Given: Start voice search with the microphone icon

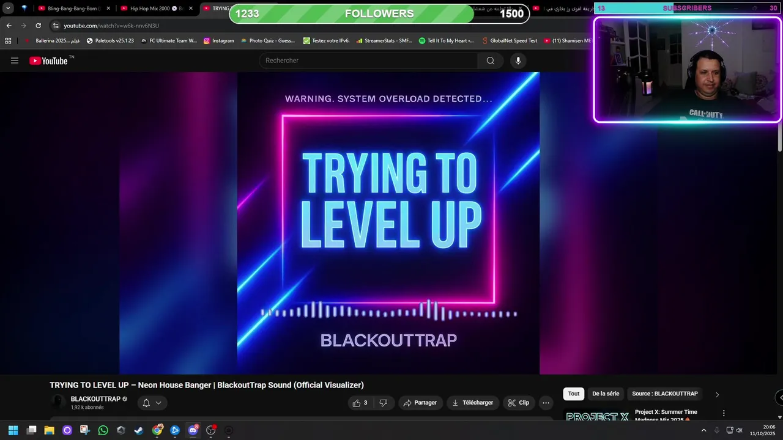Looking at the screenshot, I should tap(518, 61).
